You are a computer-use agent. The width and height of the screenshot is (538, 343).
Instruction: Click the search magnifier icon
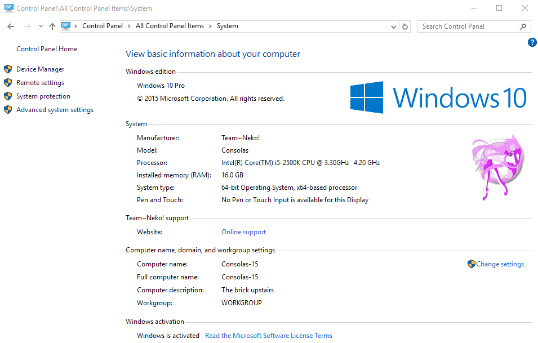click(523, 26)
